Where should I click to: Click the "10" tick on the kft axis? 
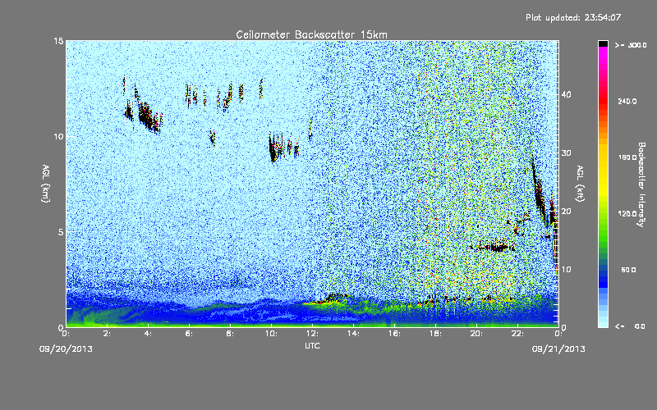[566, 270]
